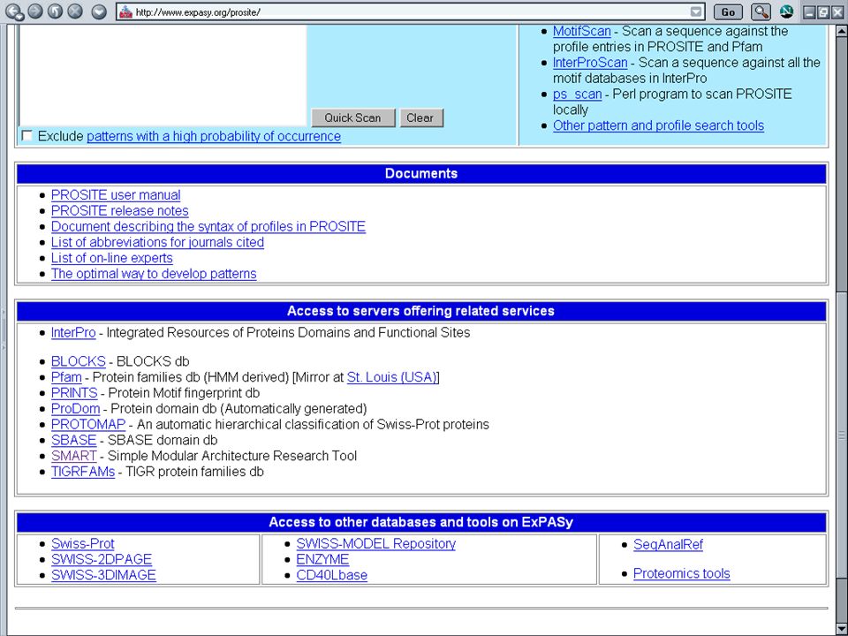The width and height of the screenshot is (848, 636).
Task: Click the site favicon in address bar
Action: click(125, 11)
